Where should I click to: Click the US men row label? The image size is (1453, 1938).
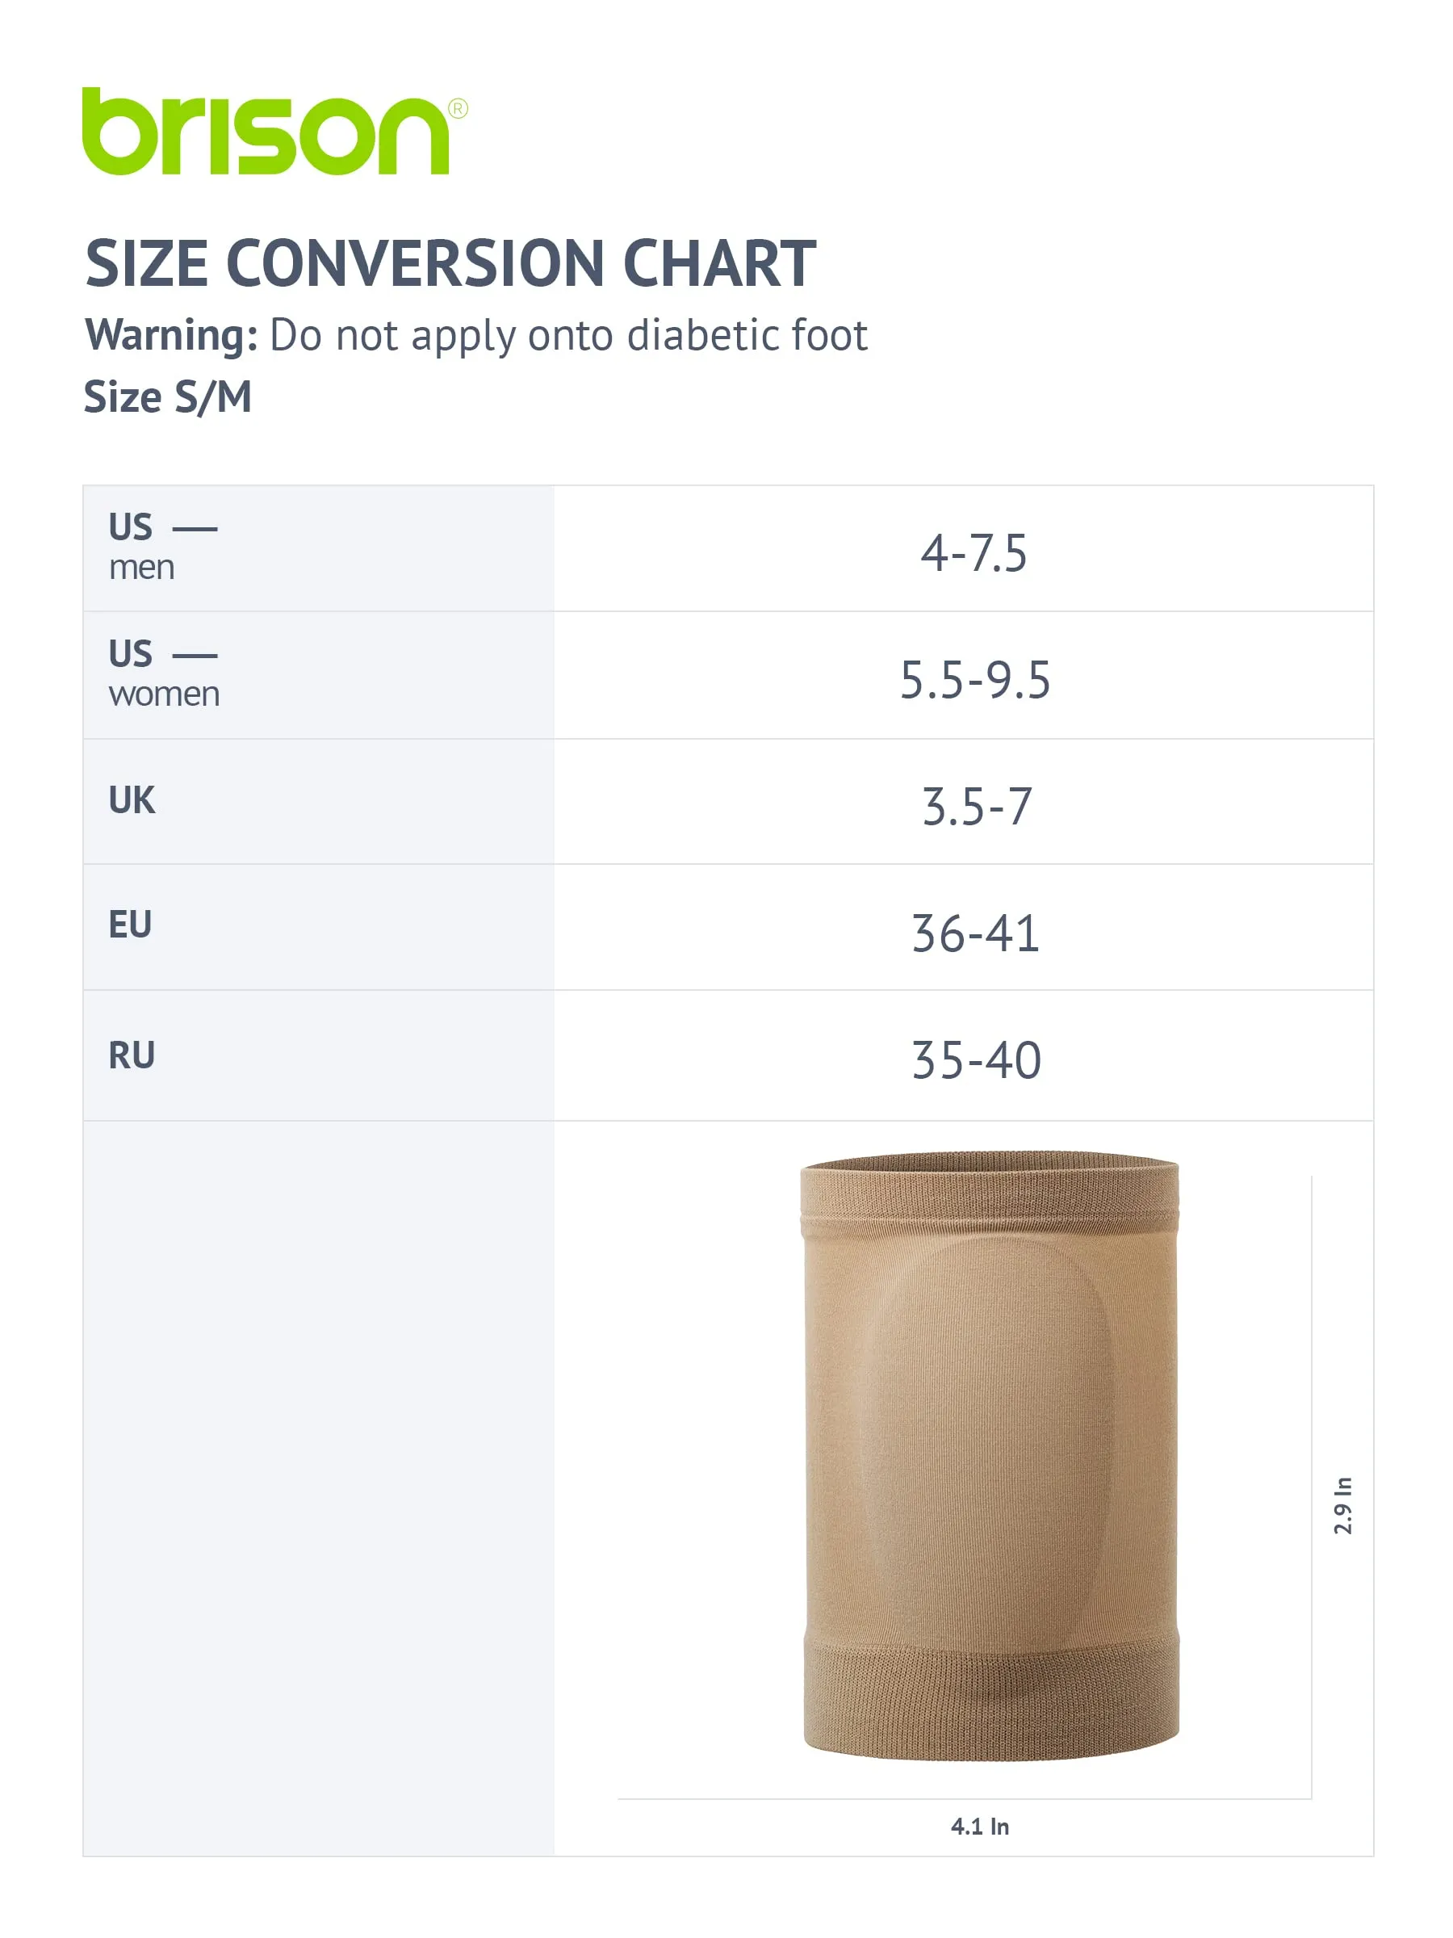(142, 547)
